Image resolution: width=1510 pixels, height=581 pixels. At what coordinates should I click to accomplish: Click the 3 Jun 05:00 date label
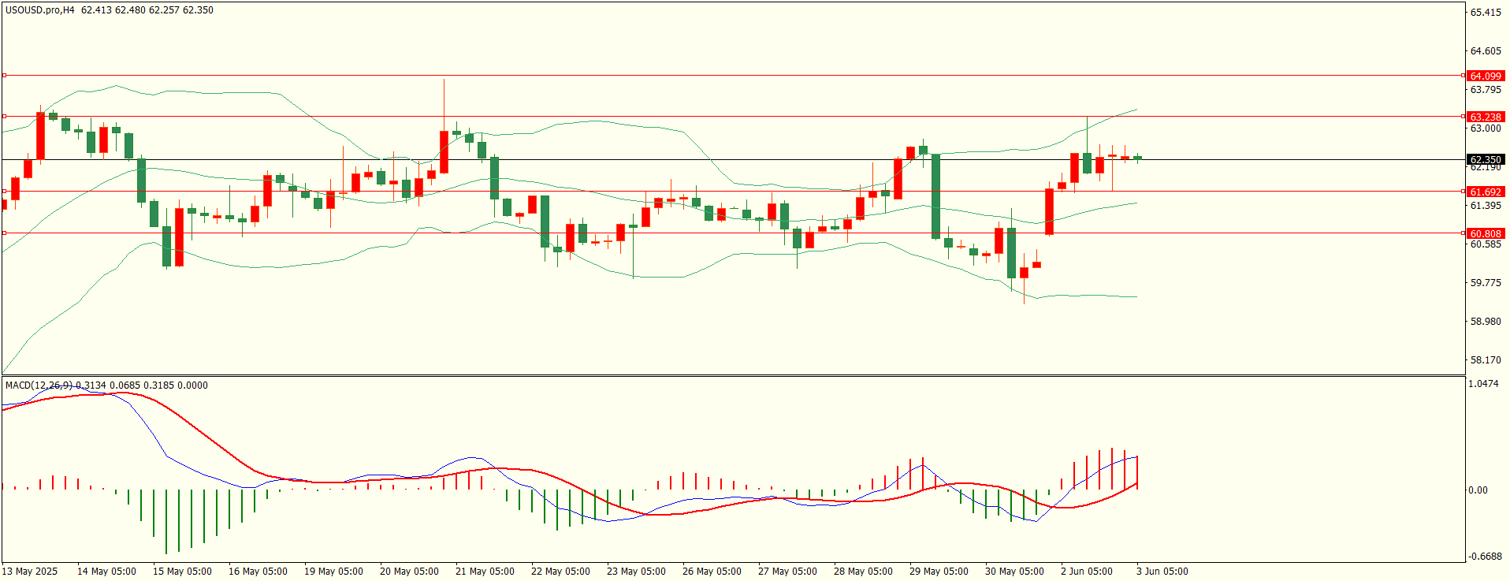pyautogui.click(x=1162, y=572)
